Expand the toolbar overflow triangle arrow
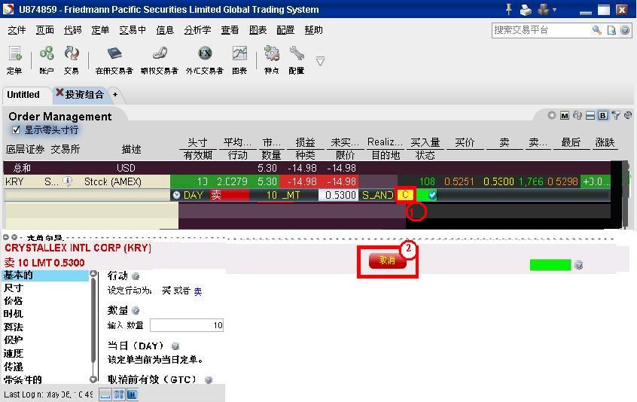 click(x=320, y=61)
